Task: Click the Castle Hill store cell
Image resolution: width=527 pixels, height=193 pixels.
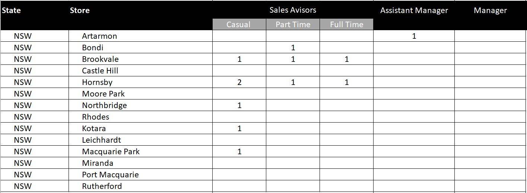Action: [140, 71]
